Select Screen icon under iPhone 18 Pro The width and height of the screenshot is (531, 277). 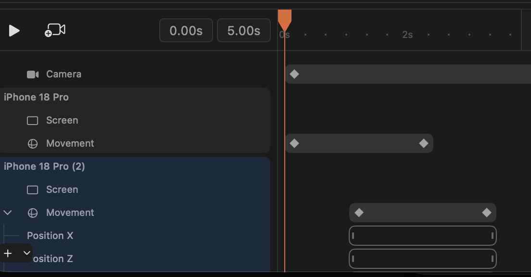click(33, 121)
